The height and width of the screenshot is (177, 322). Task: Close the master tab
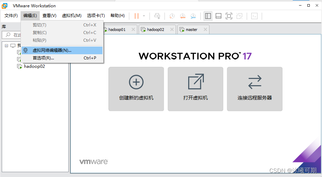[205, 30]
